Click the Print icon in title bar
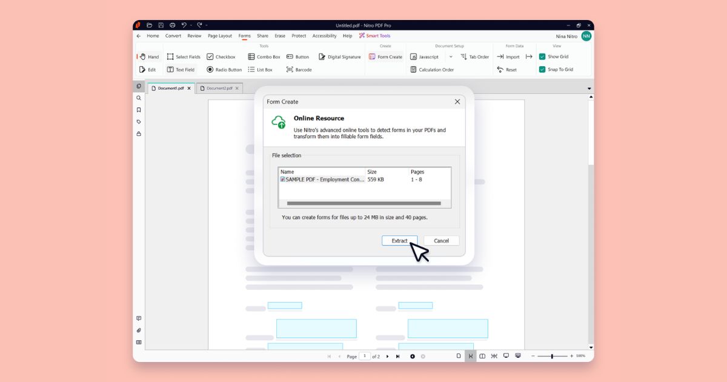This screenshot has width=727, height=382. pos(173,25)
